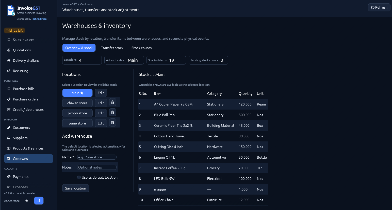
Task: Open the Overview & stock tab
Action: click(79, 48)
